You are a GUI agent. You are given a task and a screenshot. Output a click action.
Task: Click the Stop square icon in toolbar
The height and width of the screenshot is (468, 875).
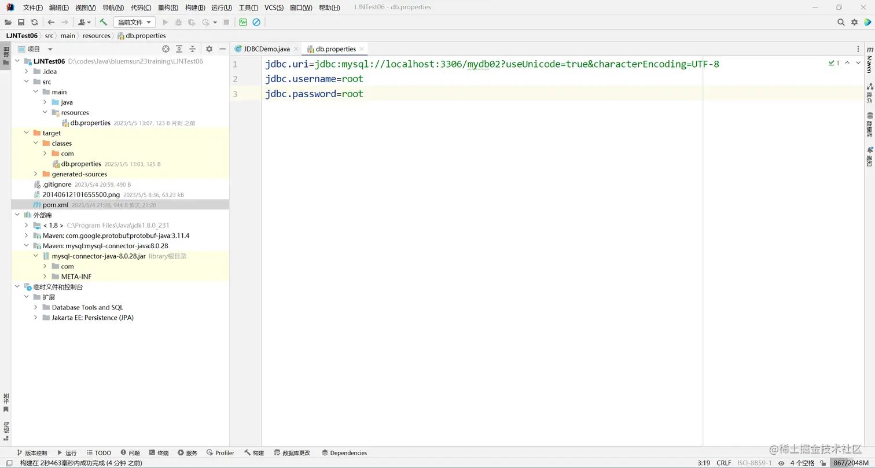pos(226,22)
